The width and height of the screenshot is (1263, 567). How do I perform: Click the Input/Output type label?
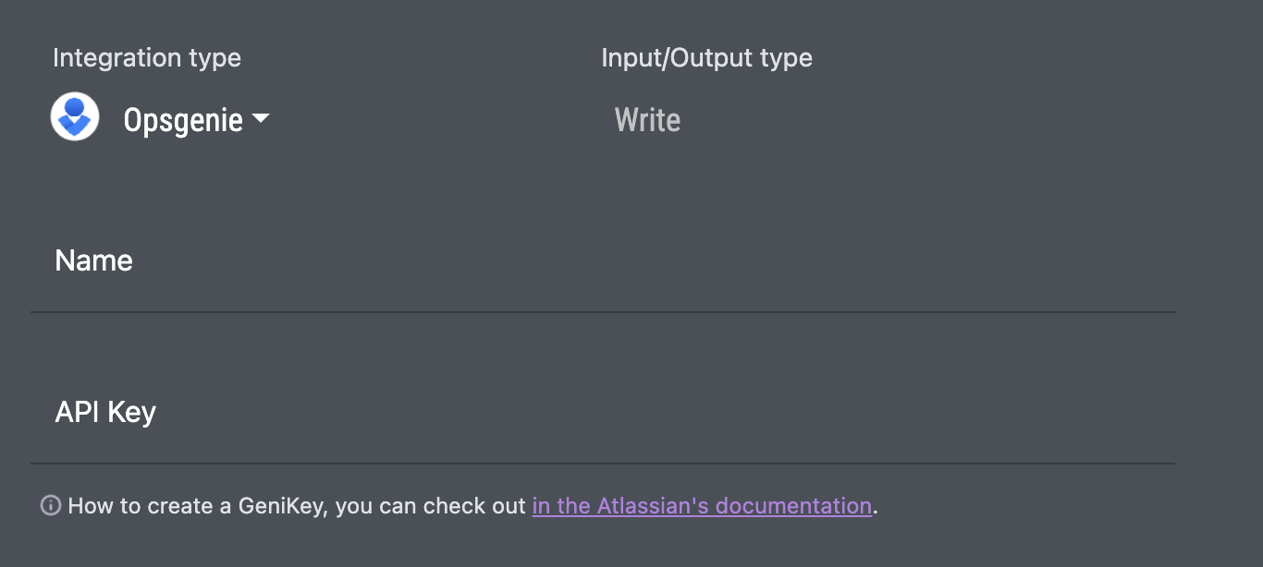(706, 58)
